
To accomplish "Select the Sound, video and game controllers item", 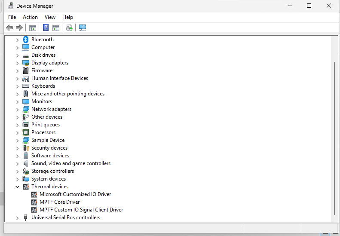I will [x=71, y=163].
